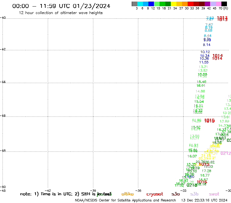Click the pink legend swatch
The height and width of the screenshot is (203, 231).
tap(218, 4)
